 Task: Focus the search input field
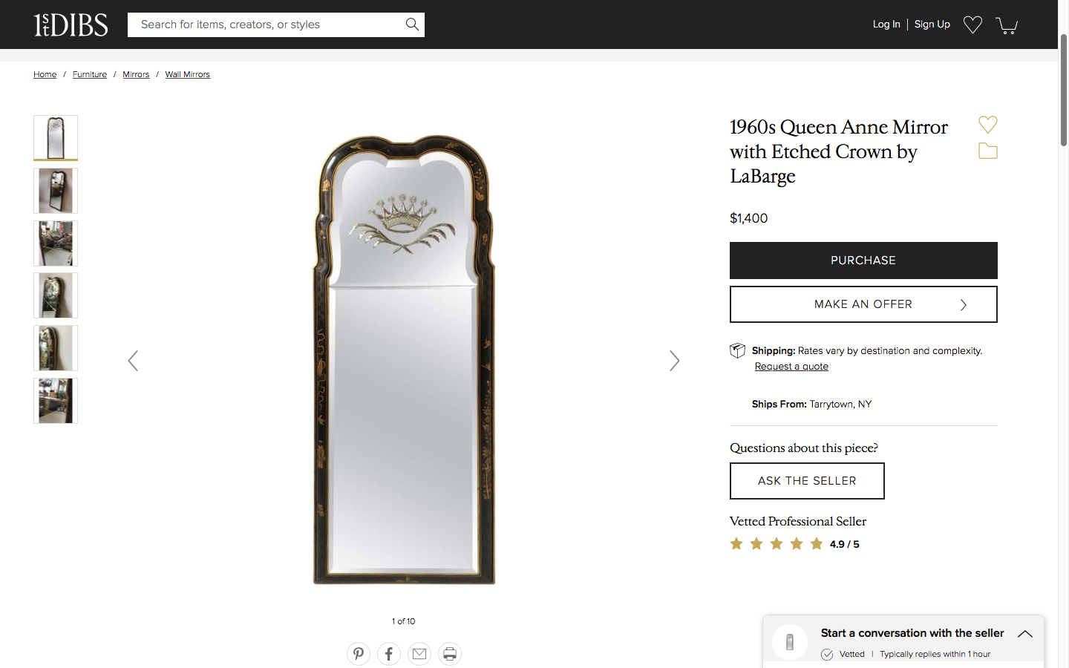267,24
